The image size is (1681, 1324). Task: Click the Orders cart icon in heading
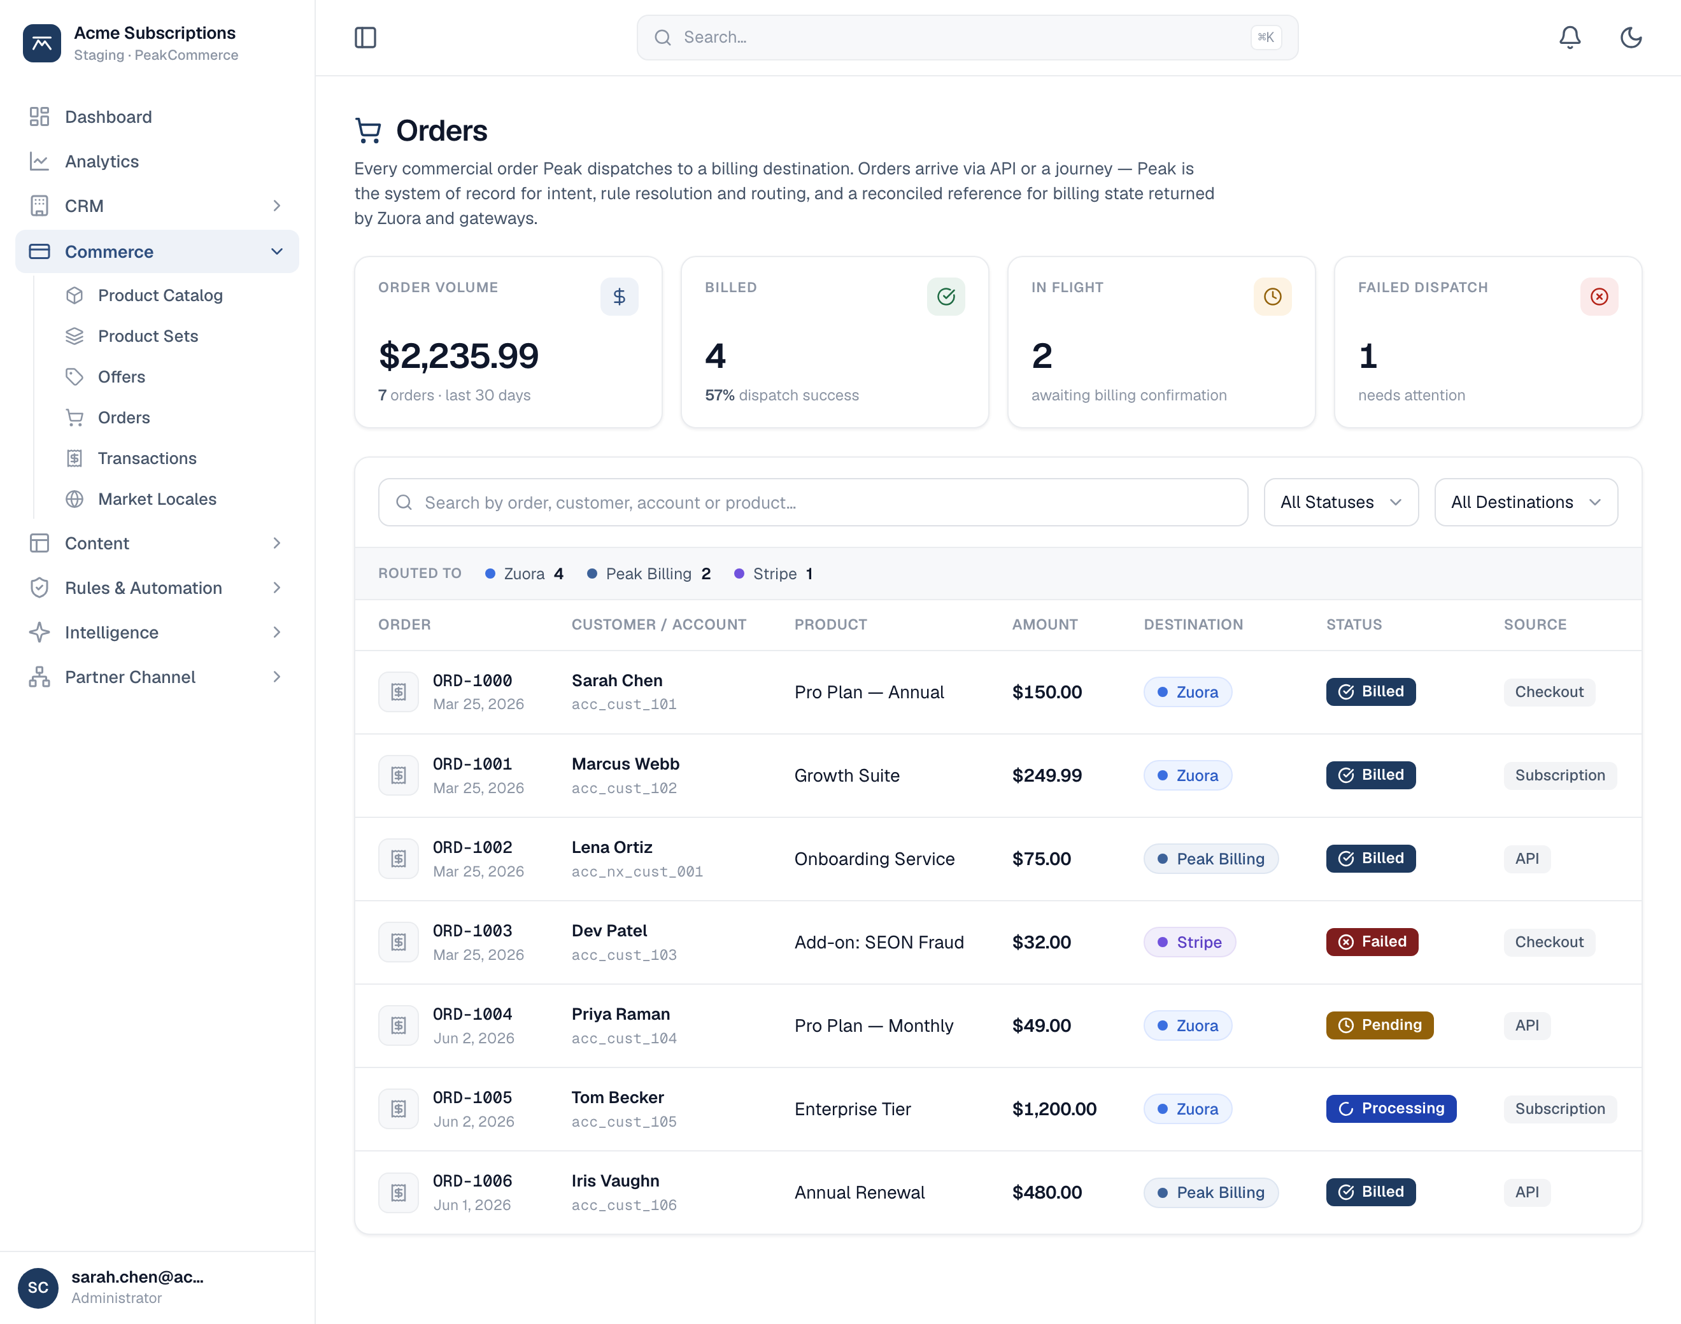[x=368, y=131]
